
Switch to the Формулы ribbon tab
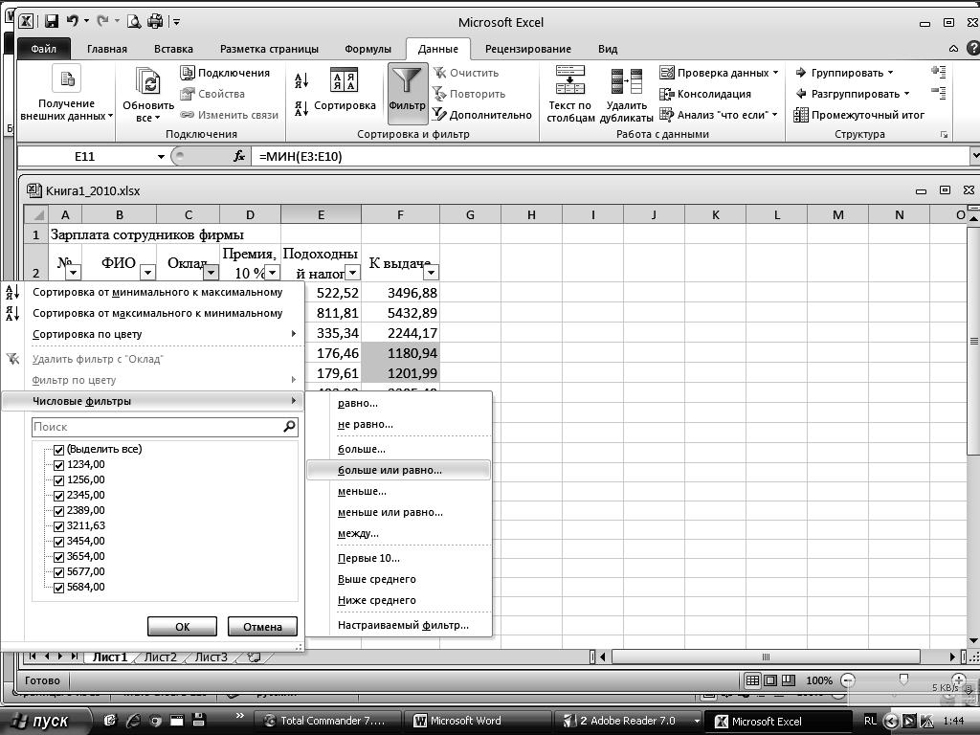pos(367,49)
